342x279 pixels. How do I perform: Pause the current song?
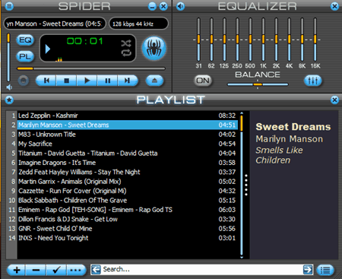(107, 81)
